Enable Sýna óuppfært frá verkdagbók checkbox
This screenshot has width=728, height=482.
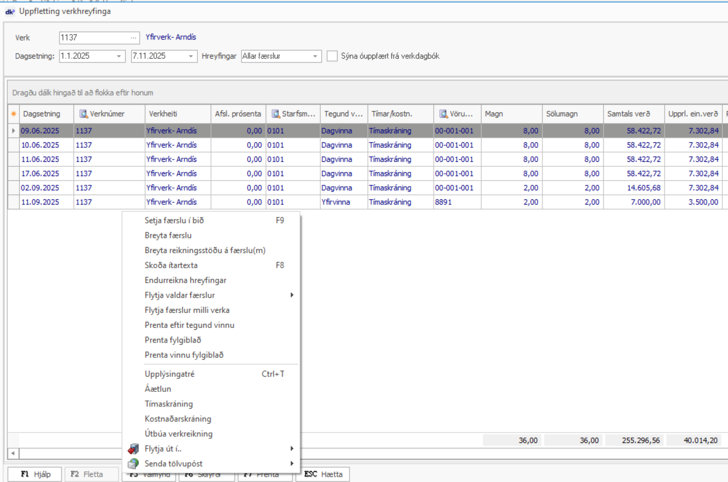point(332,56)
